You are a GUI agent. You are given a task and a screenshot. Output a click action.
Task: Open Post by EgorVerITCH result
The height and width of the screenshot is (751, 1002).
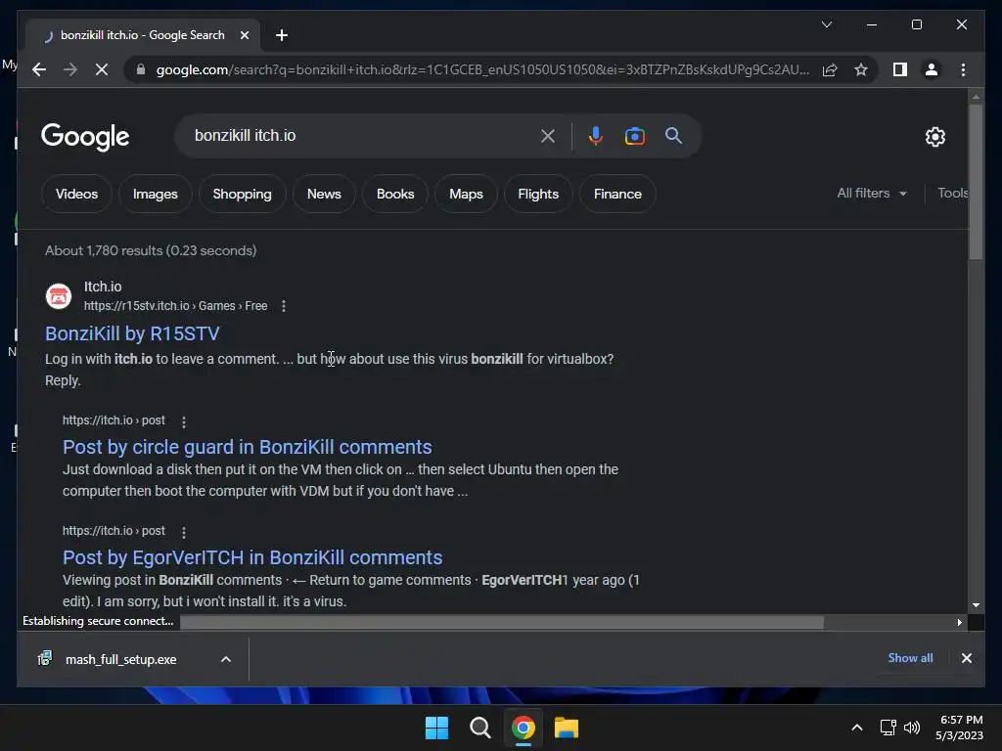click(x=252, y=557)
